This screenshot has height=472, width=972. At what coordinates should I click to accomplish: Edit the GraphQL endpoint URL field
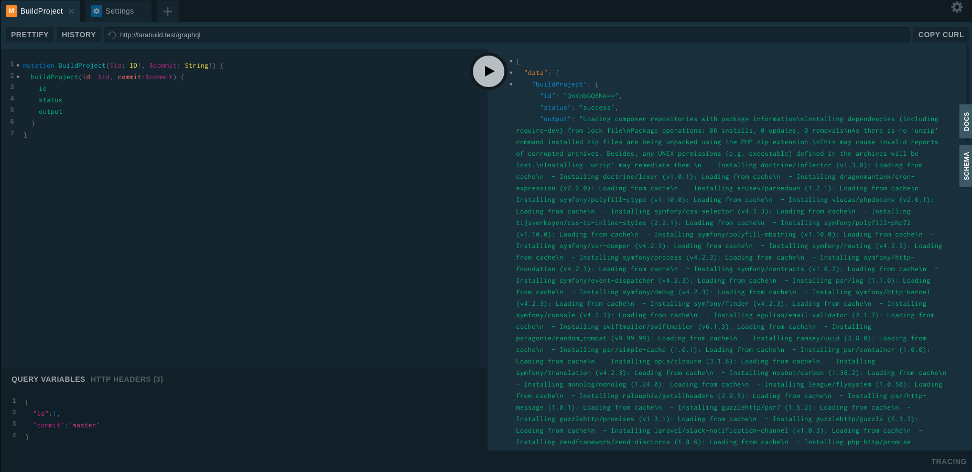click(506, 35)
